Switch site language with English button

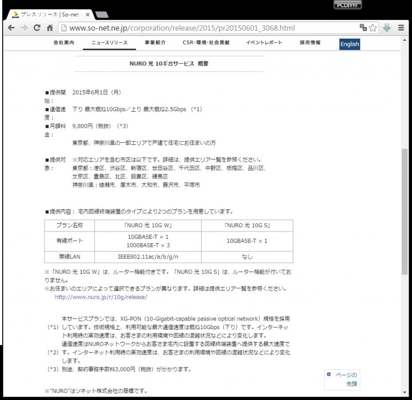point(350,44)
